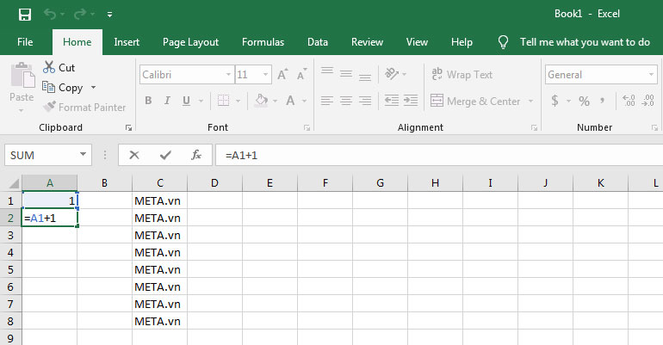Cancel formula entry with X icon
The width and height of the screenshot is (663, 345).
[x=134, y=155]
